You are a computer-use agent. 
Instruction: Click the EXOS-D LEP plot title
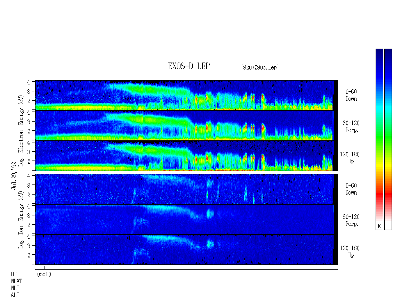pos(189,66)
